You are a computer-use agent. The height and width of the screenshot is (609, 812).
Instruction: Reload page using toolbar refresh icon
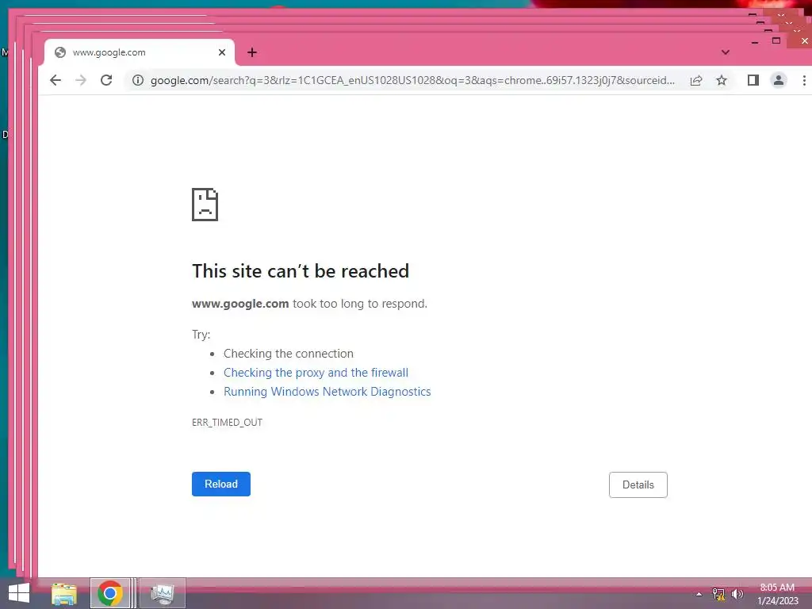pos(106,80)
